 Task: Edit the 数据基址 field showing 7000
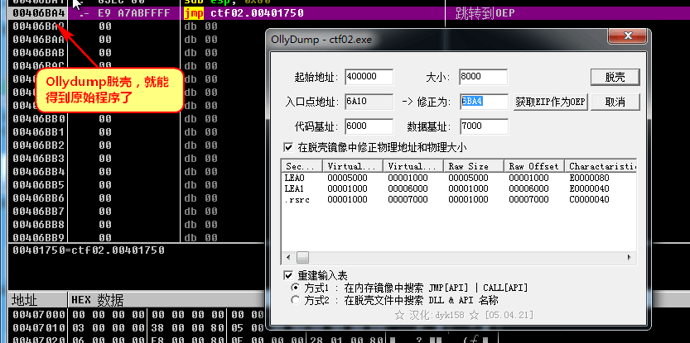coord(484,126)
